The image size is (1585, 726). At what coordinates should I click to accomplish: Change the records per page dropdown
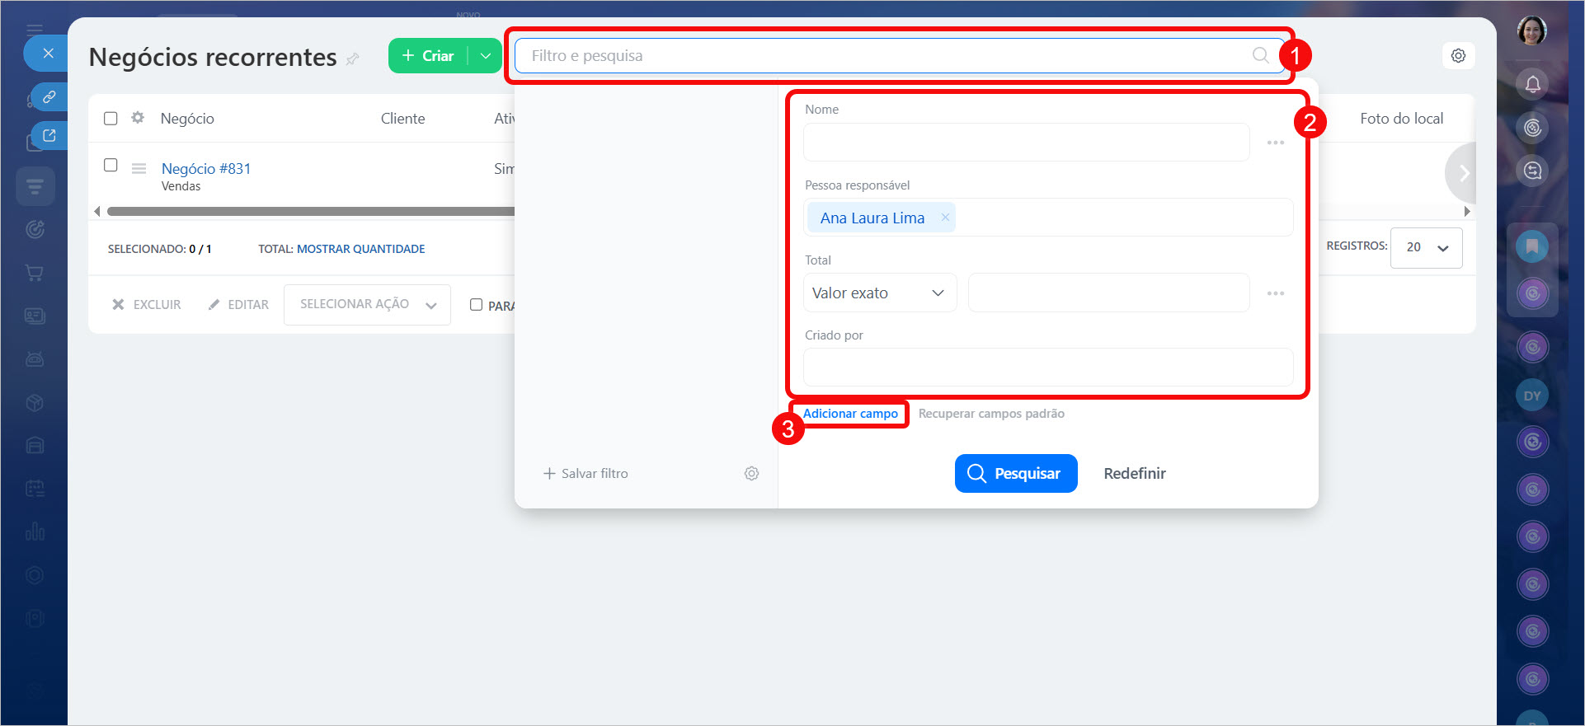coord(1426,247)
